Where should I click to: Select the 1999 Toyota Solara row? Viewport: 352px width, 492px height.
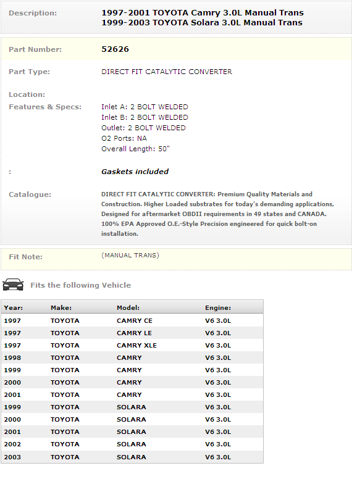[x=132, y=407]
